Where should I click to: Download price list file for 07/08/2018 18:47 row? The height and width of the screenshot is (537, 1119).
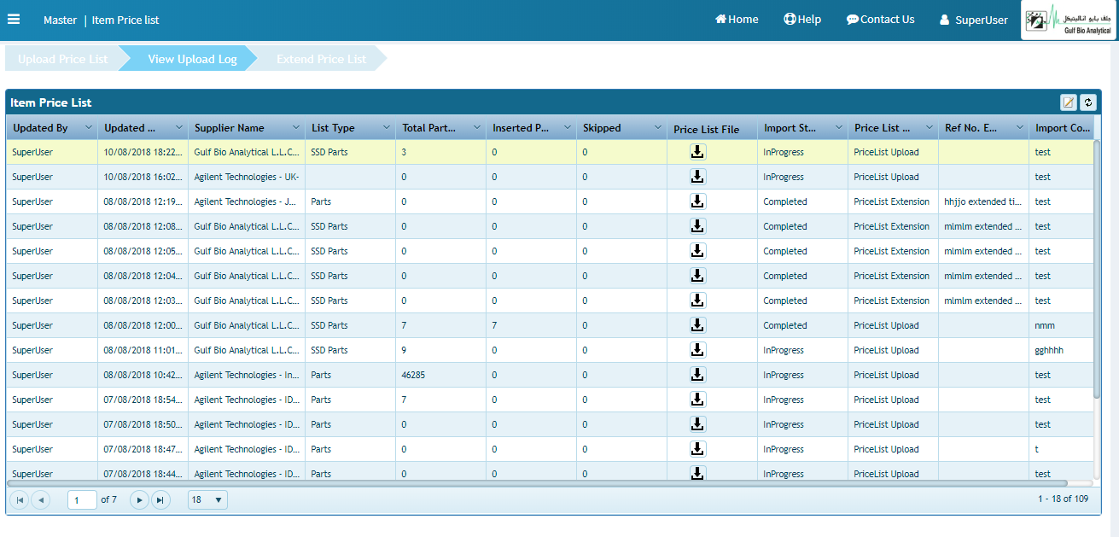(697, 449)
